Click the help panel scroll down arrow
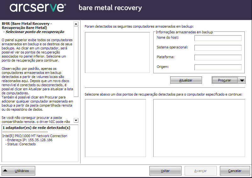Screen dimensions: 252x178 (76, 120)
